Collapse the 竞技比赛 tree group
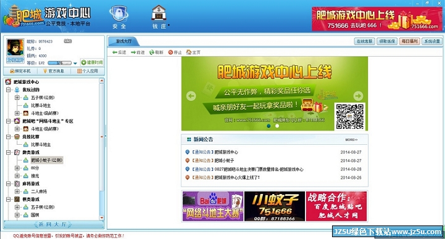Image resolution: width=445 pixels, height=239 pixels. click(x=8, y=137)
